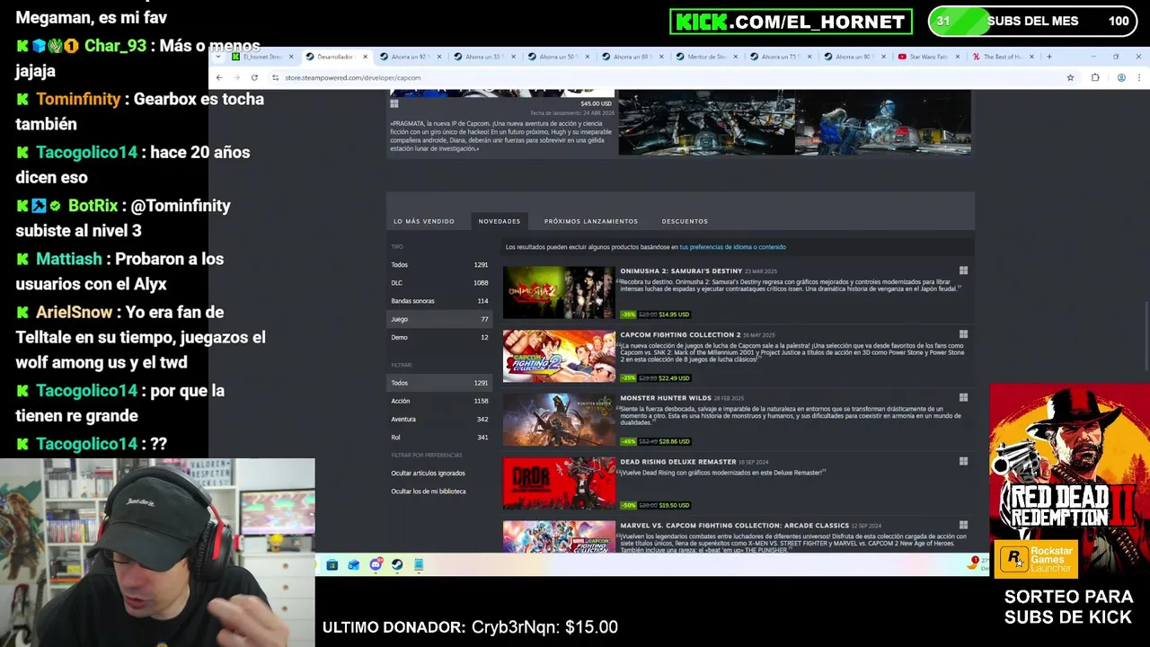The image size is (1150, 647).
Task: Click the Windows platform icon on Pragmata card
Action: (x=394, y=104)
